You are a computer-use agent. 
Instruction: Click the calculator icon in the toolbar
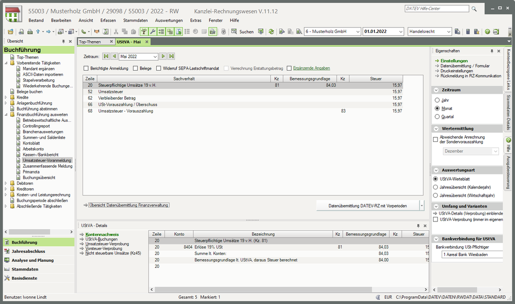coord(468,31)
